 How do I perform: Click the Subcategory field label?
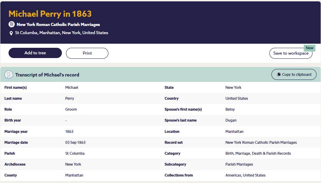tap(175, 165)
